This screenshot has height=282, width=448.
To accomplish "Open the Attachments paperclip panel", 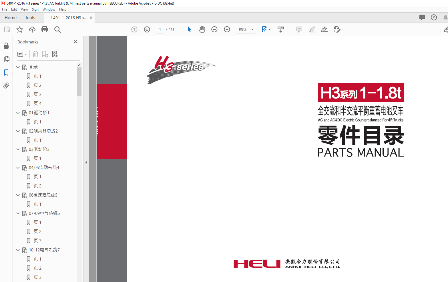I will pos(6,86).
